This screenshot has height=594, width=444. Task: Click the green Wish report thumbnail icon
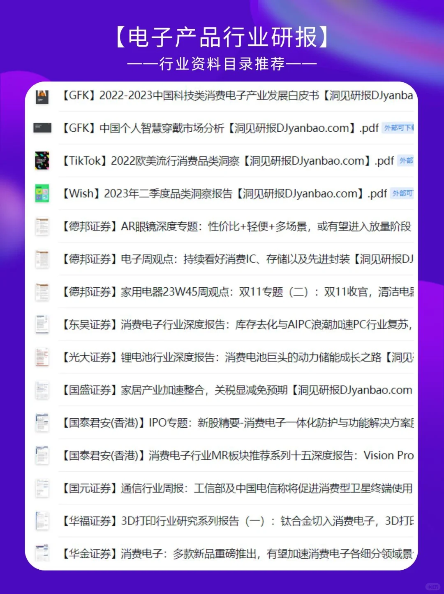click(x=42, y=193)
